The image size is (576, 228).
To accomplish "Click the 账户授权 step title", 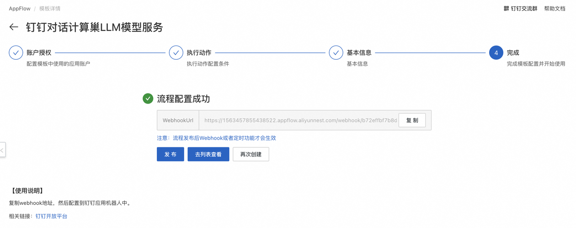I will coord(39,52).
